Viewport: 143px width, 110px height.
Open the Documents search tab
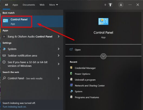(29, 5)
